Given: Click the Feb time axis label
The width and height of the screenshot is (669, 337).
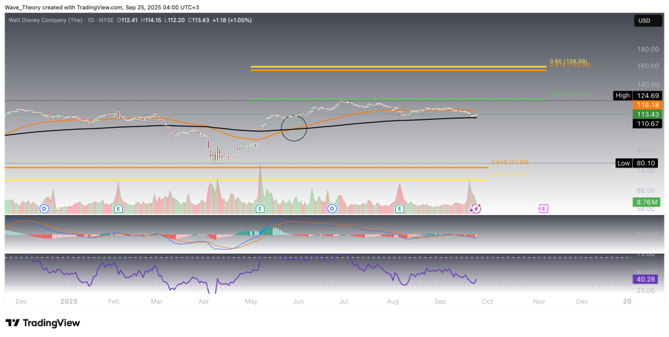Looking at the screenshot, I should pos(114,301).
